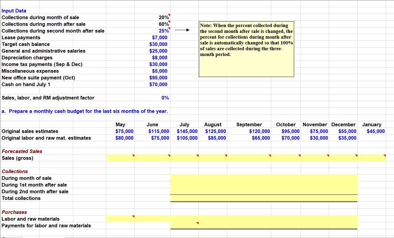Select the "a. Prepare a monthly cash budget" instruction
The width and height of the screenshot is (394, 238).
85,111
